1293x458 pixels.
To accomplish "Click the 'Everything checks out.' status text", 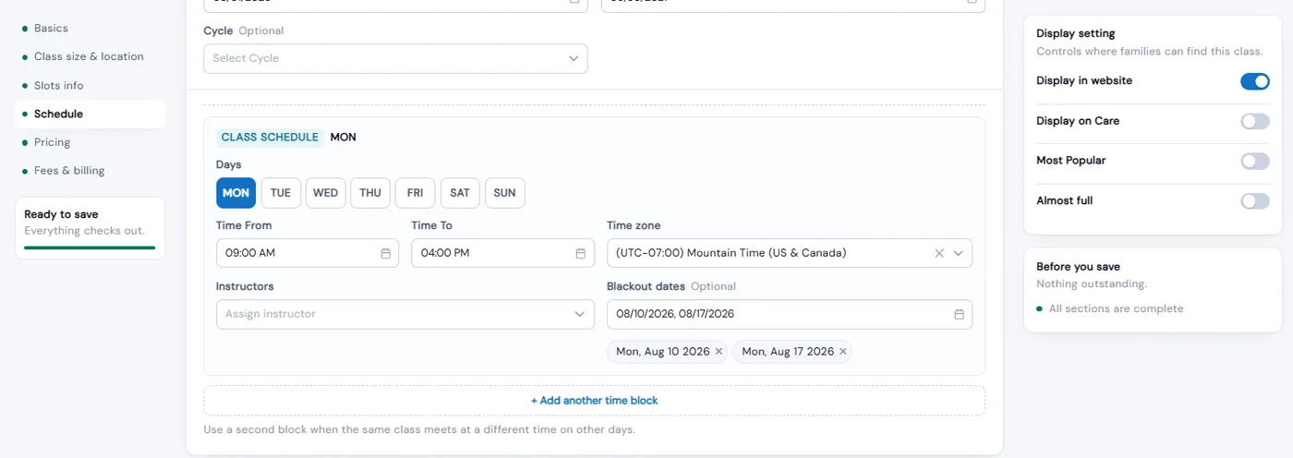I will (84, 231).
